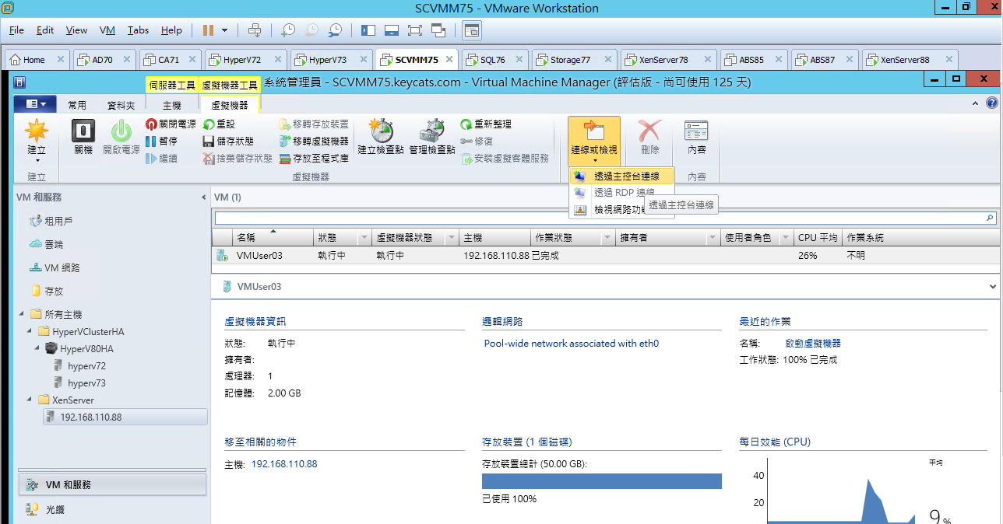This screenshot has width=1003, height=524.
Task: Collapse the 所有主機 tree node
Action: pos(21,314)
